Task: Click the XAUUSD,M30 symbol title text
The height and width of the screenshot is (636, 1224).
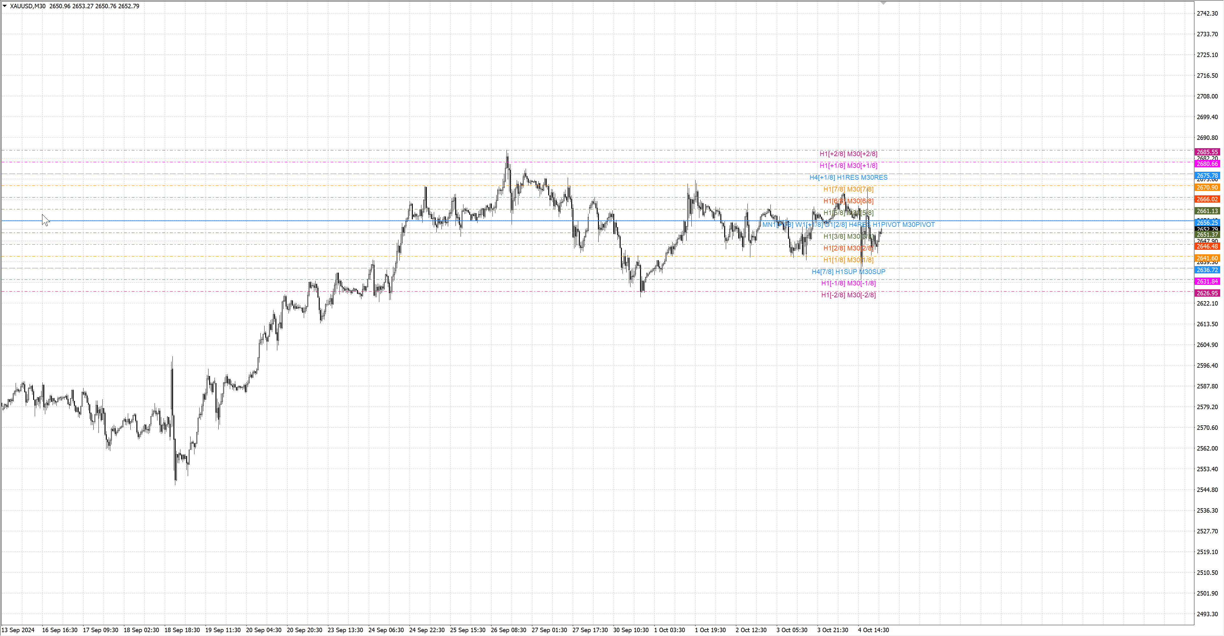Action: (x=27, y=6)
